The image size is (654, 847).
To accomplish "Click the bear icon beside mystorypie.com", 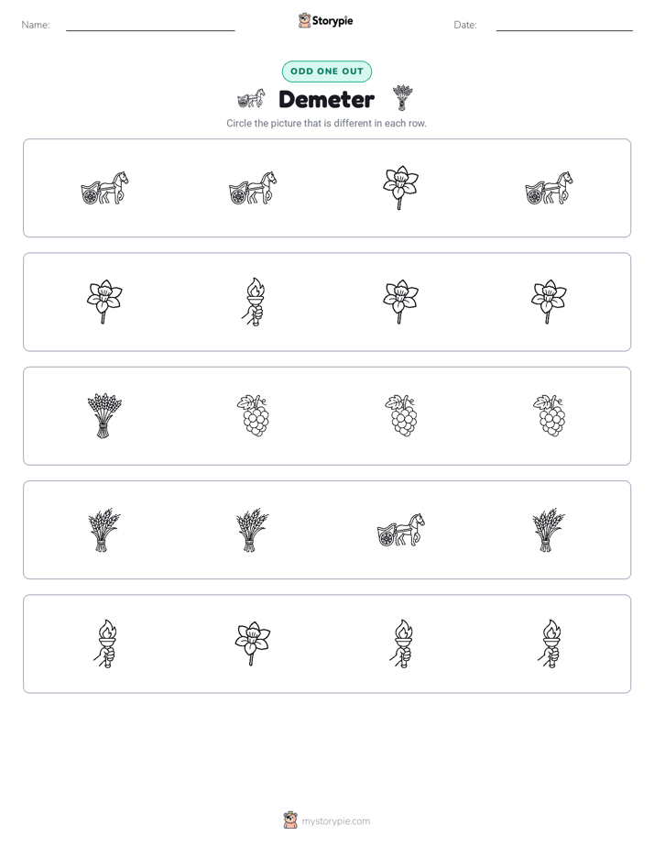I will [x=290, y=820].
